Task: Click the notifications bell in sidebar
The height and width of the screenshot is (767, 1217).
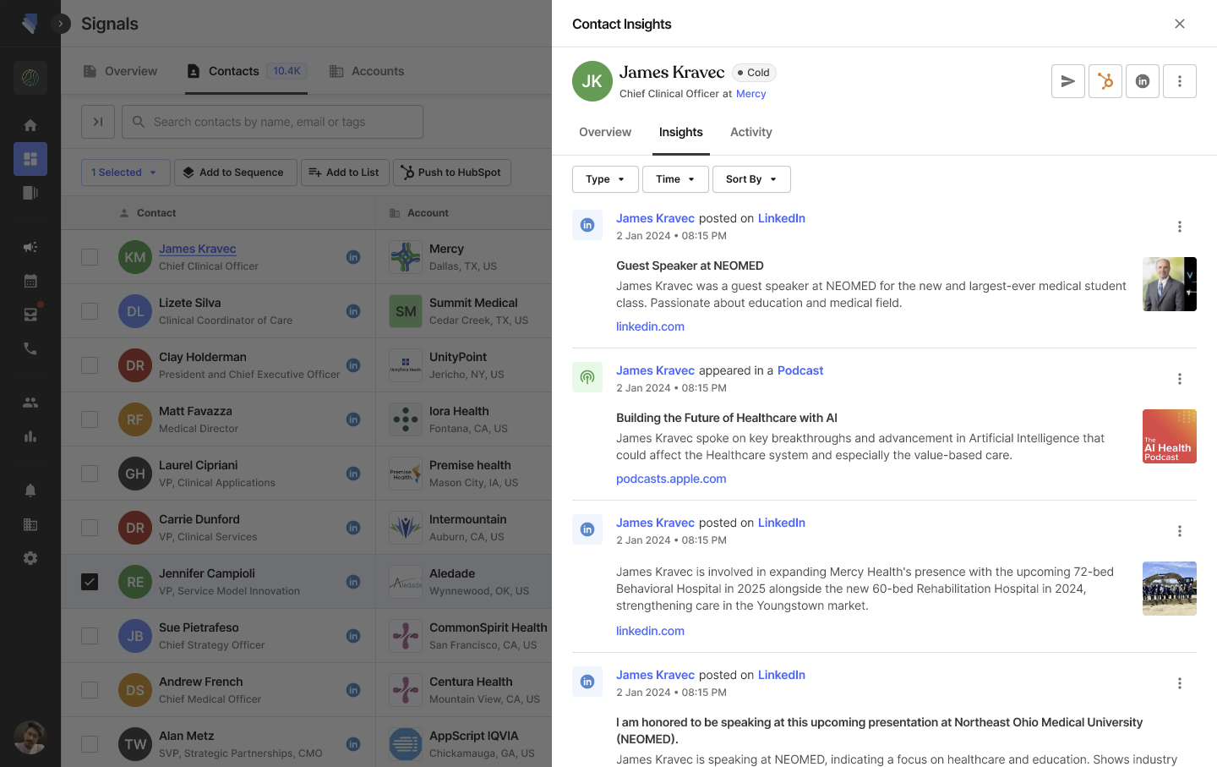Action: (x=30, y=490)
